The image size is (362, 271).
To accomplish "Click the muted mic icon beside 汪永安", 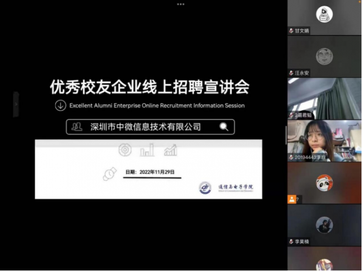I will pyautogui.click(x=291, y=73).
